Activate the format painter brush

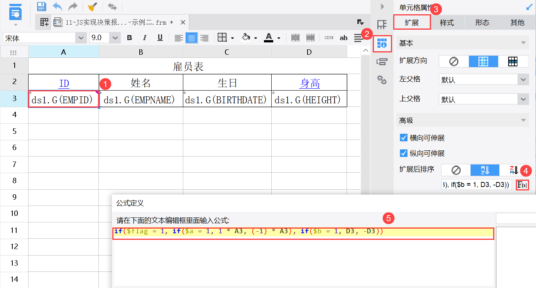click(x=92, y=6)
